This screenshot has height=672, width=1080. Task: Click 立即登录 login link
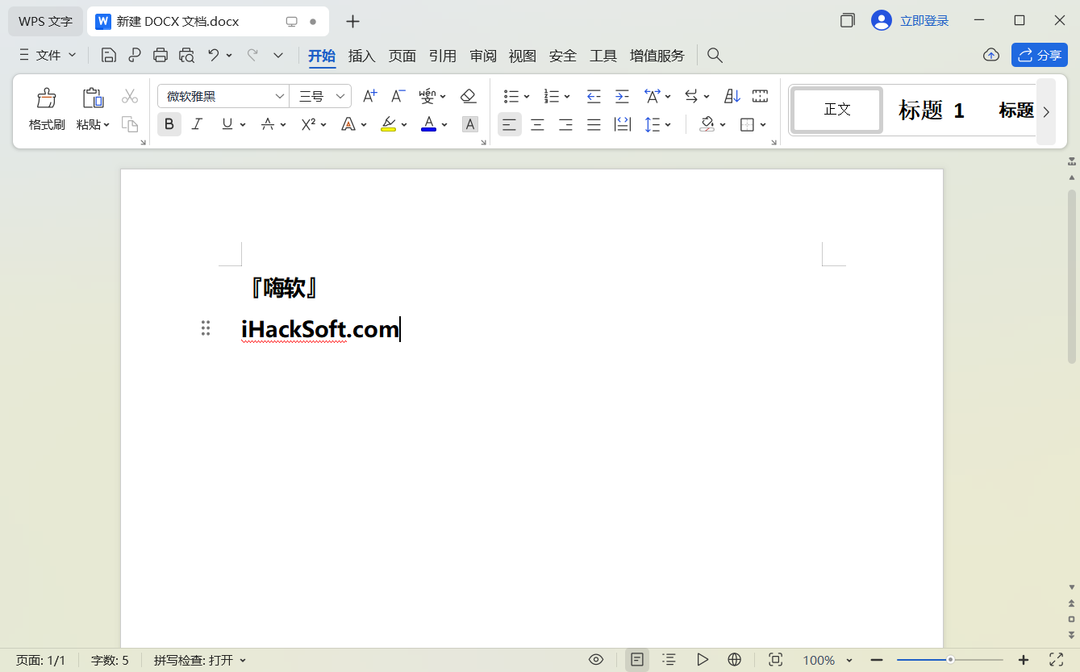click(x=924, y=21)
